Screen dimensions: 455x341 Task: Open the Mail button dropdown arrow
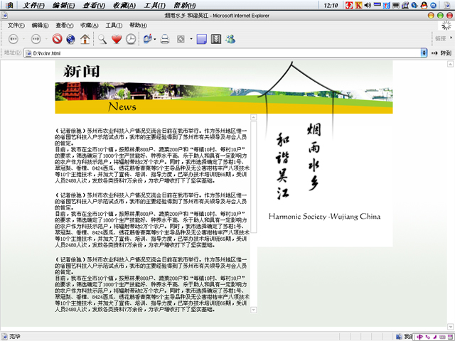pyautogui.click(x=155, y=39)
